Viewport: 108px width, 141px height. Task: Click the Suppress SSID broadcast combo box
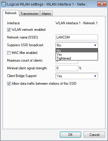[x=77, y=45]
